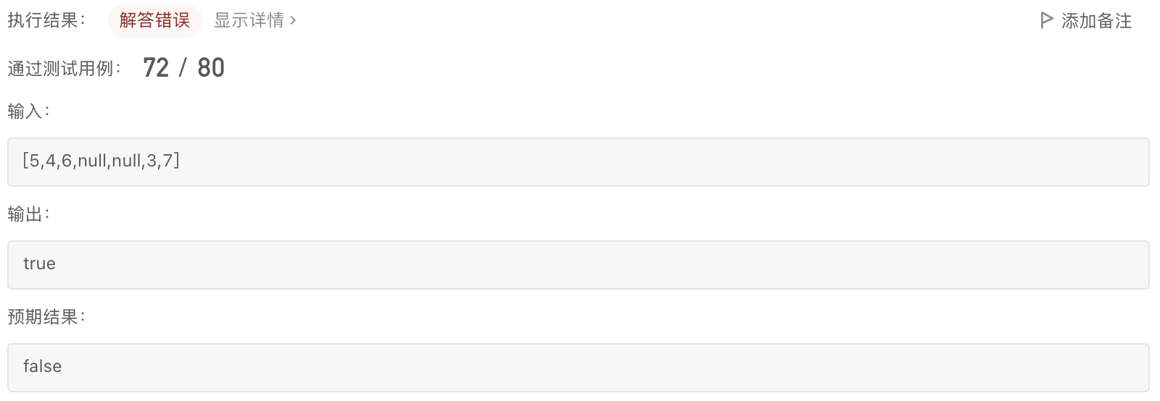Click the word false in expected result
Image resolution: width=1160 pixels, height=401 pixels.
[x=42, y=366]
